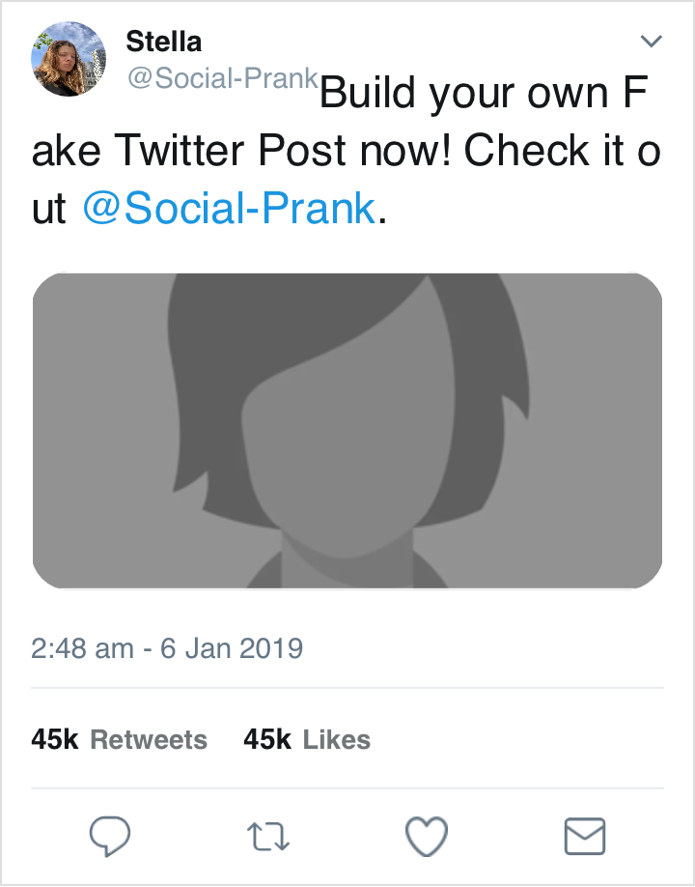Send the tweet via the envelope icon
This screenshot has width=695, height=887.
pos(584,836)
